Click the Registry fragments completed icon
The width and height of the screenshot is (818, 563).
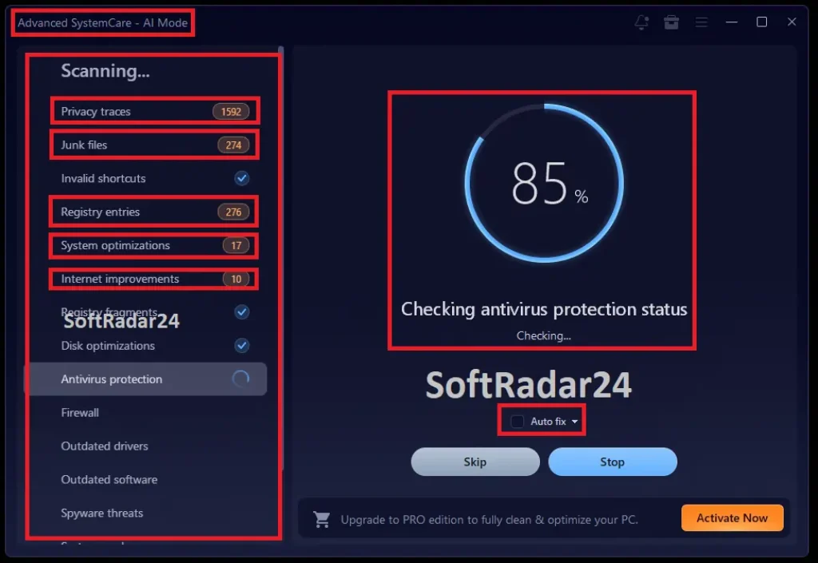coord(242,312)
